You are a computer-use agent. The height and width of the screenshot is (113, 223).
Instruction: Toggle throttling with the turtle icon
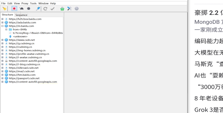tap(21, 9)
